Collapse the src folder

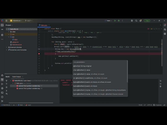tap(9, 37)
